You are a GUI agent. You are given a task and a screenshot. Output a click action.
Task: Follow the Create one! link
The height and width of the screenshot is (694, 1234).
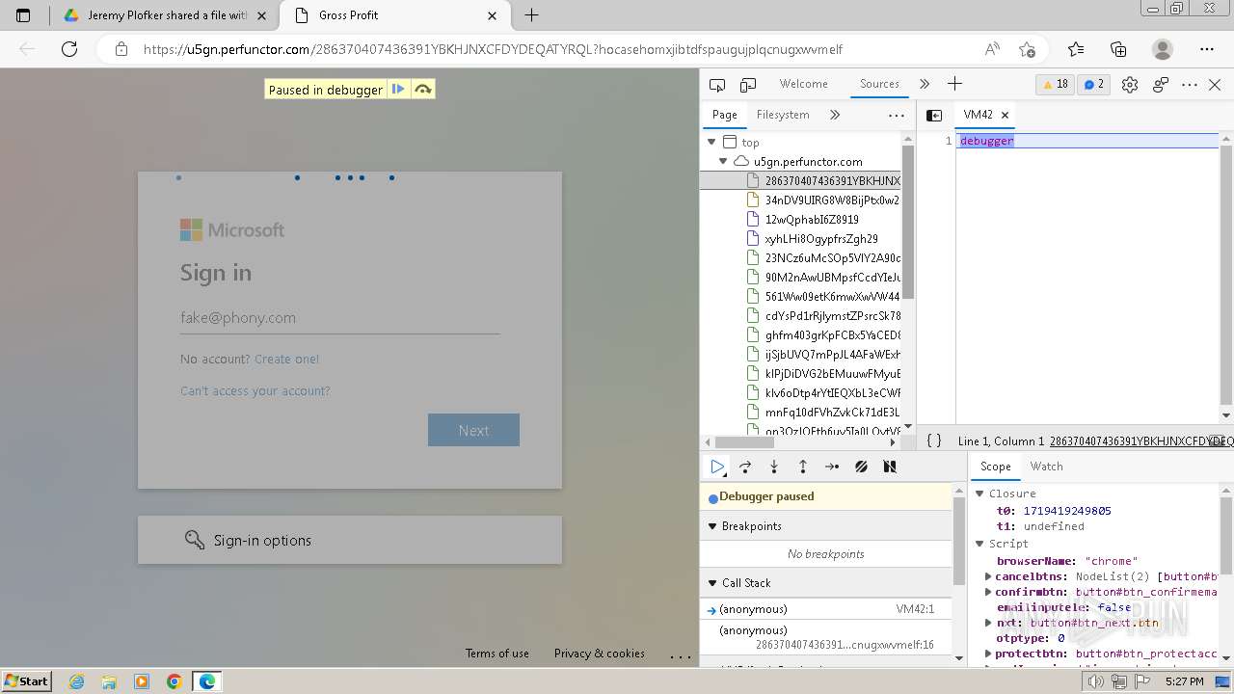coord(286,360)
